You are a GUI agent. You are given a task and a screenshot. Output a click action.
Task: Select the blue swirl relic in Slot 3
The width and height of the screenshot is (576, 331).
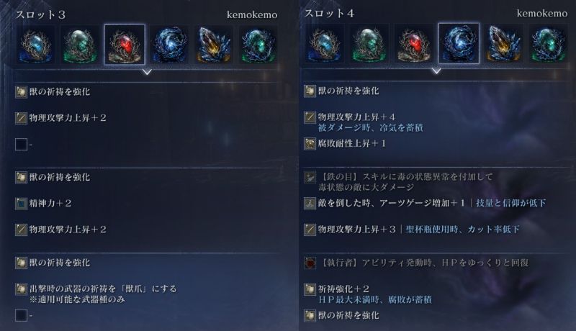coord(169,45)
